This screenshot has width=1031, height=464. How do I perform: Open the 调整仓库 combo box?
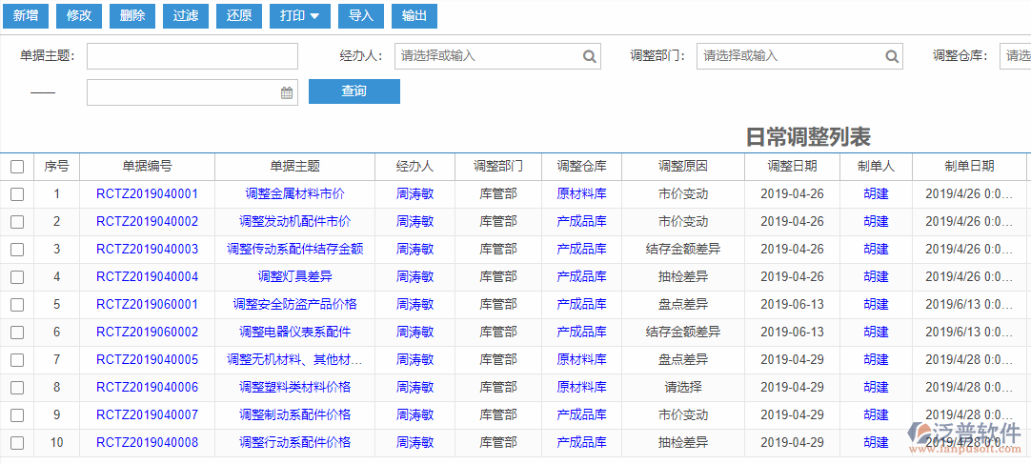pos(1015,56)
